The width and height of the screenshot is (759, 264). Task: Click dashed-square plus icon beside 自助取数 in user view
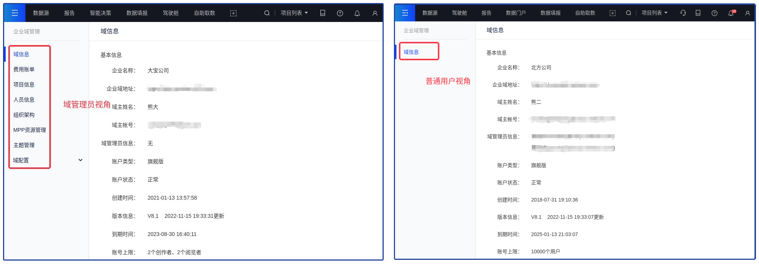point(612,13)
